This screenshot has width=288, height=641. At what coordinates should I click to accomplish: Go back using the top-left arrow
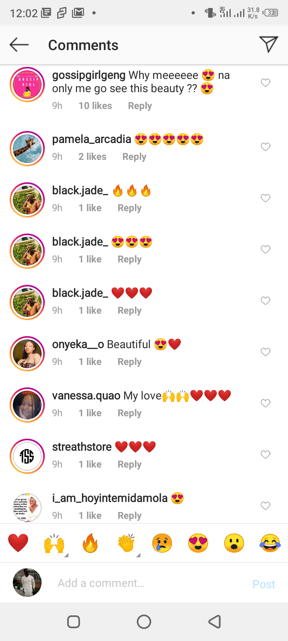(19, 45)
